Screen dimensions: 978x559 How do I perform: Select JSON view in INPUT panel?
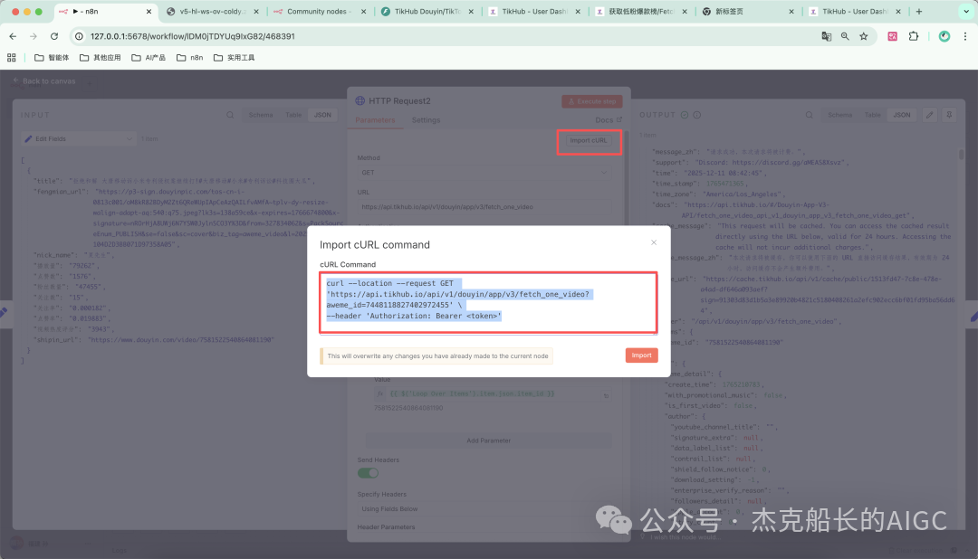tap(322, 115)
